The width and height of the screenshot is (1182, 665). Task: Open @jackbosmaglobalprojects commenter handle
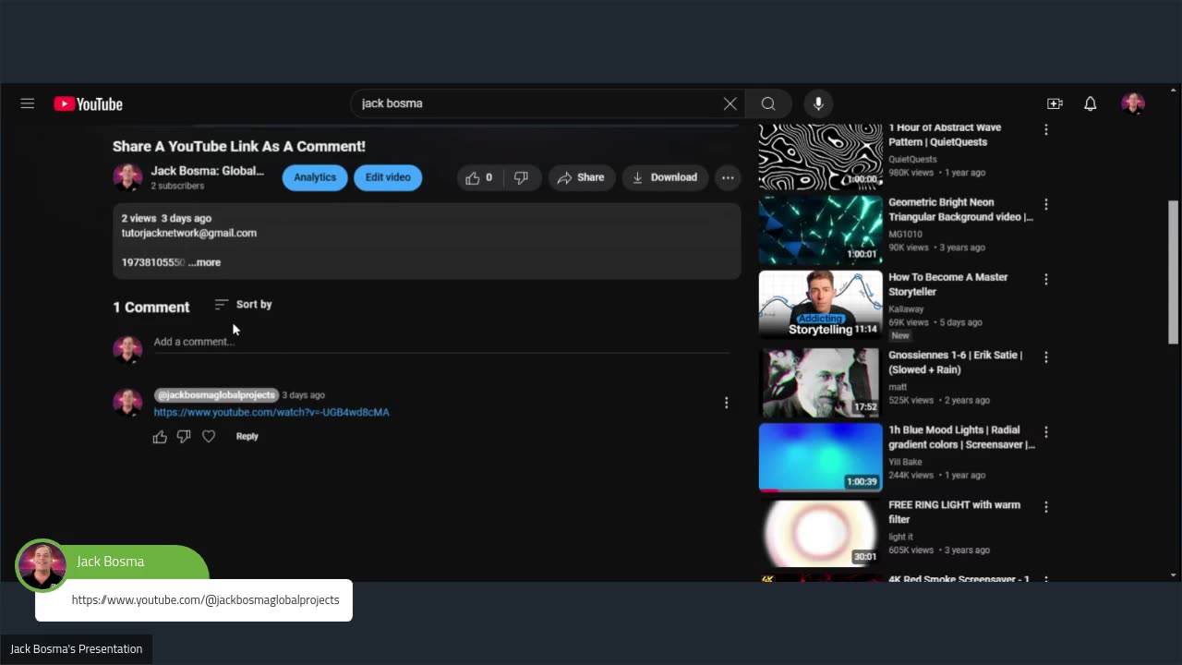[215, 394]
